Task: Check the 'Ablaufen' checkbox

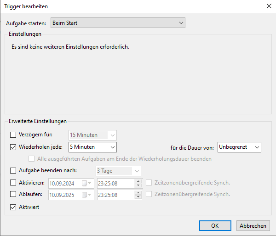Action: click(x=13, y=194)
